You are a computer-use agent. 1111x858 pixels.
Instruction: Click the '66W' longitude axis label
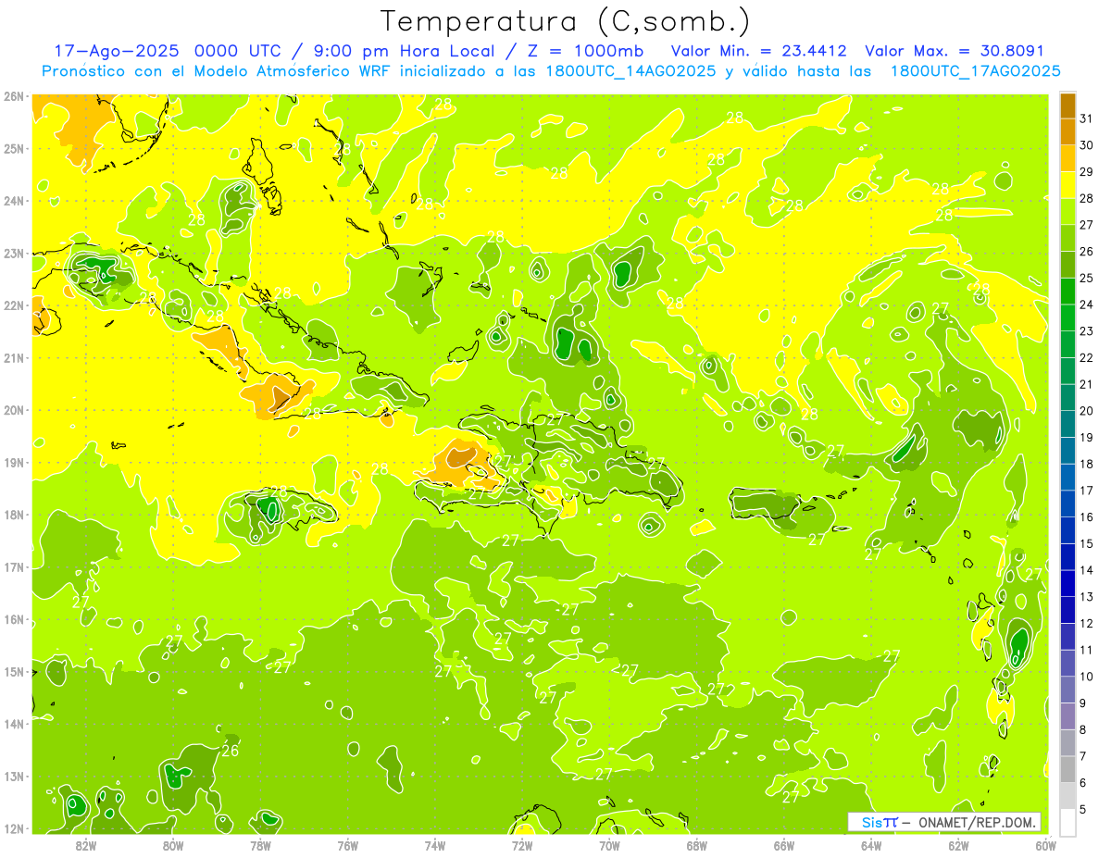pos(784,845)
